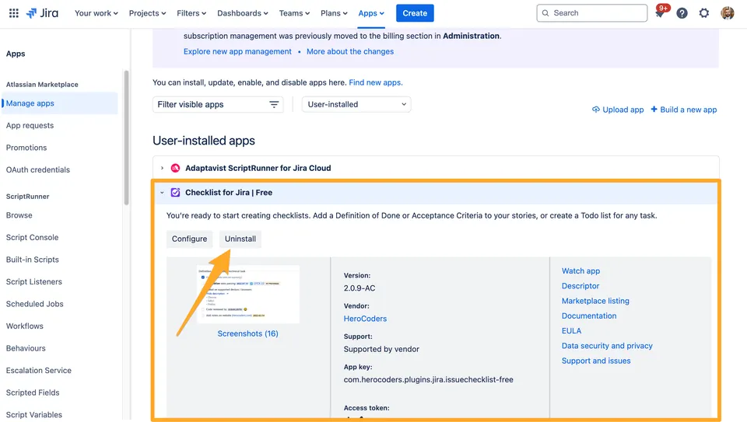This screenshot has width=747, height=422.
Task: Click the Configure button
Action: tap(189, 239)
